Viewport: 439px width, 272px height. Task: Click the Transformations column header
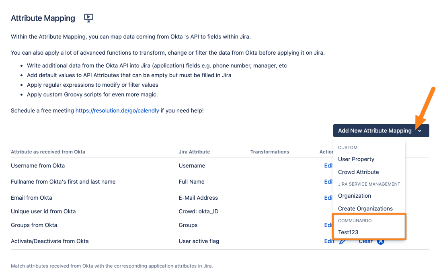click(x=269, y=152)
